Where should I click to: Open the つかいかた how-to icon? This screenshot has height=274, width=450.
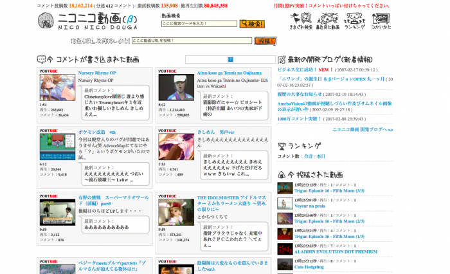[x=381, y=21]
